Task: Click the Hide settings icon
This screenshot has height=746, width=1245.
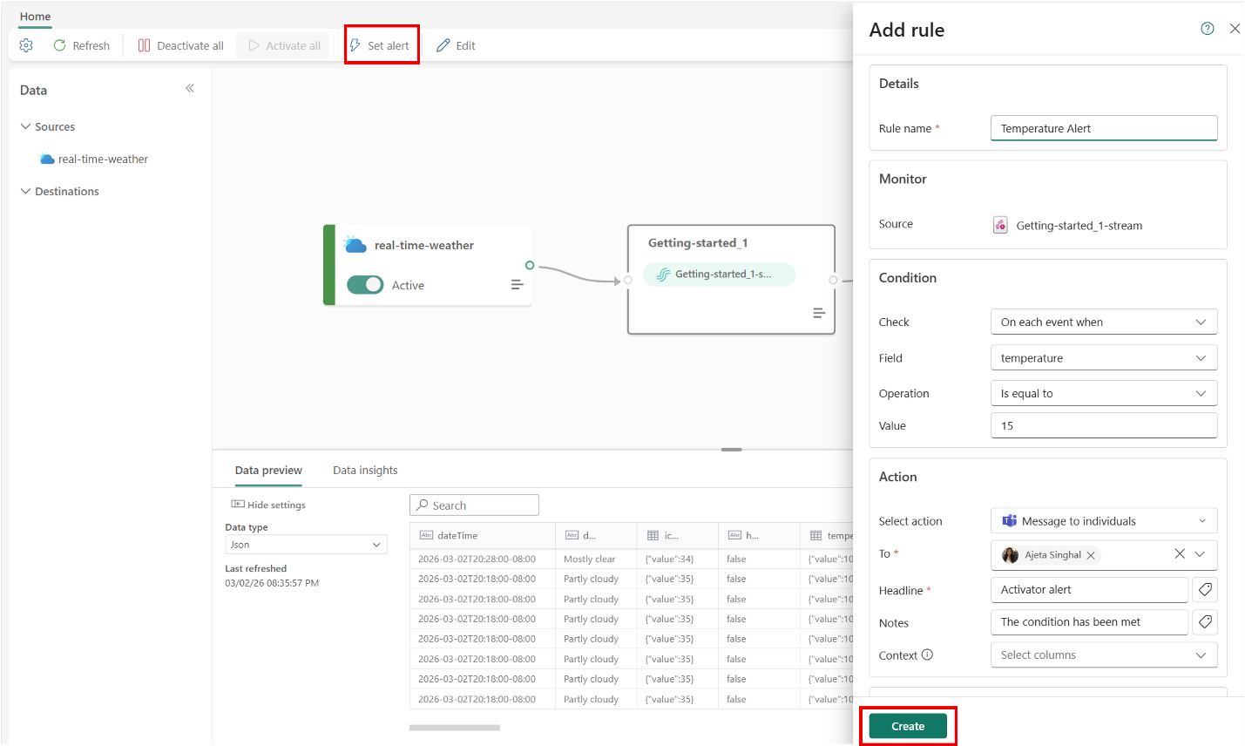Action: coord(238,505)
